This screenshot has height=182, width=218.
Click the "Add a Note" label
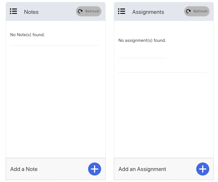pyautogui.click(x=24, y=169)
